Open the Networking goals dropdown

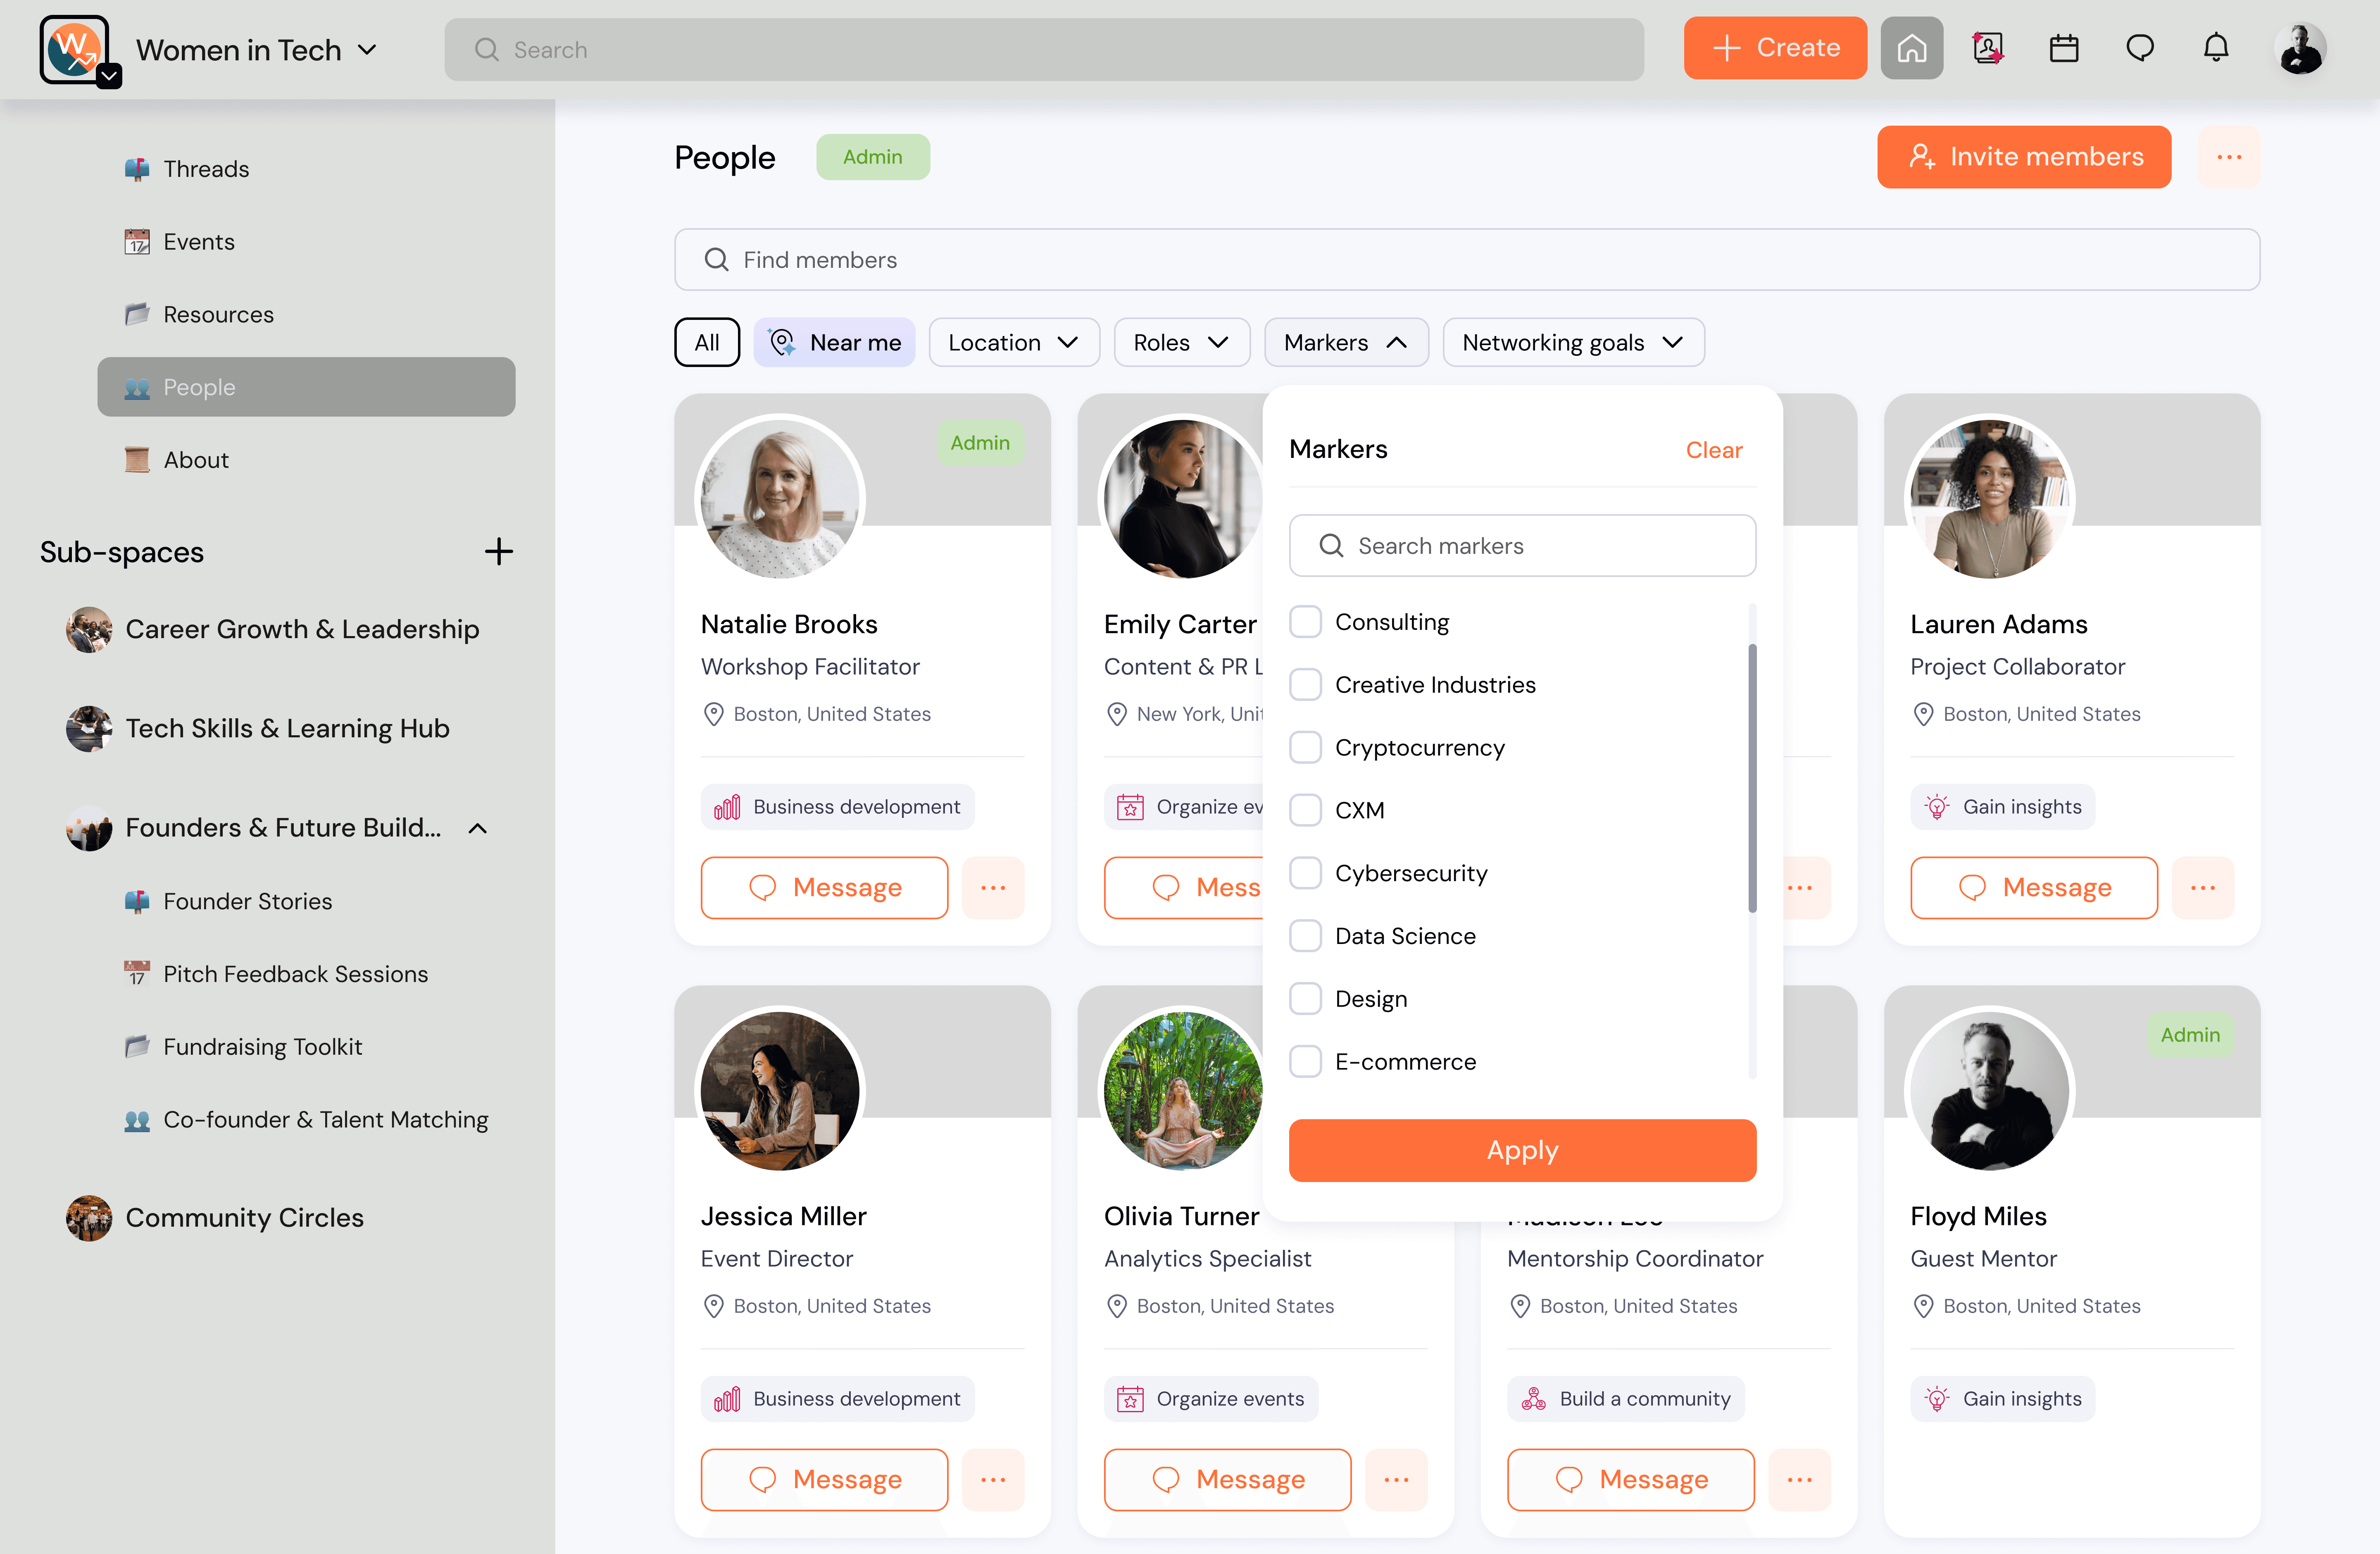[x=1572, y=342]
